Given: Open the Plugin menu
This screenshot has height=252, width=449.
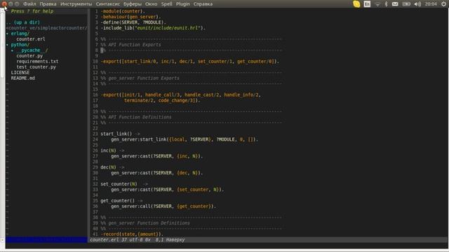Looking at the screenshot, I should [182, 4].
